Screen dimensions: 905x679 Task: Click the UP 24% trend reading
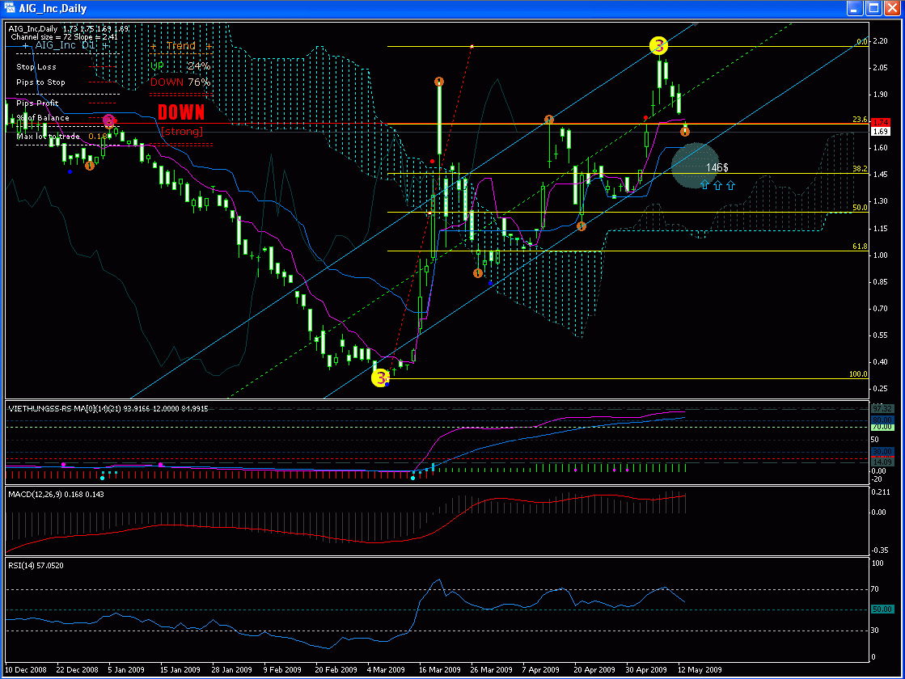pyautogui.click(x=180, y=65)
